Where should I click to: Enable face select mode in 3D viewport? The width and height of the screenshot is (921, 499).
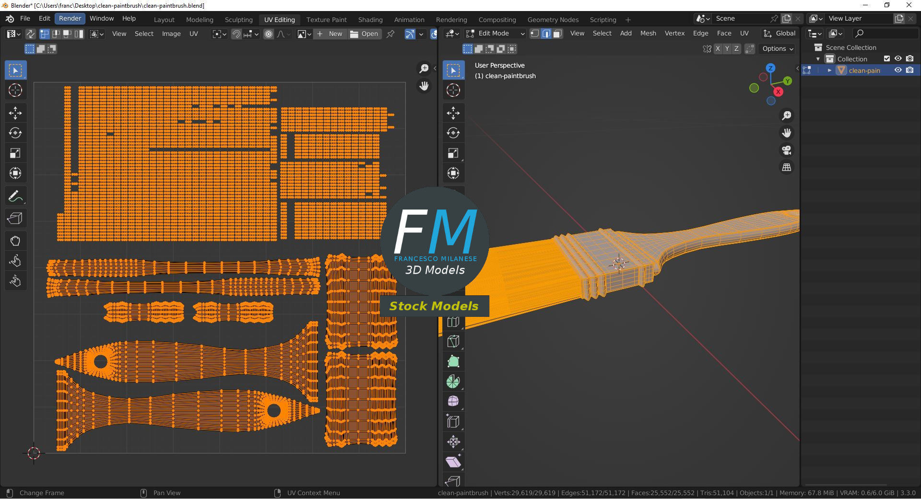point(557,34)
